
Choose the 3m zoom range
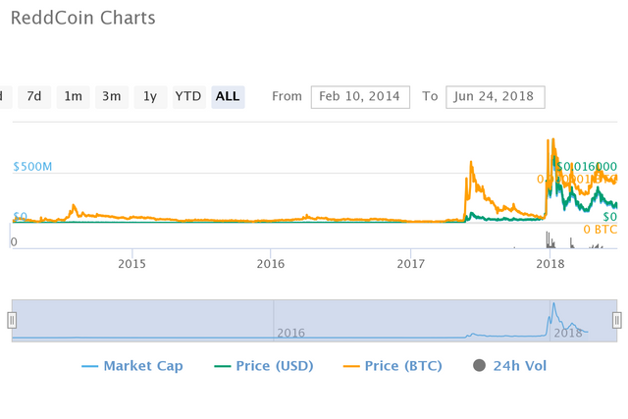[x=112, y=96]
